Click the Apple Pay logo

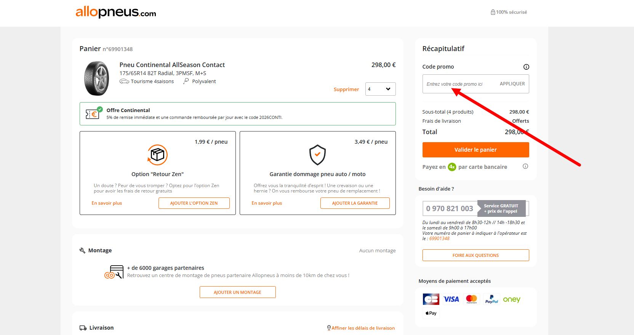pyautogui.click(x=431, y=313)
